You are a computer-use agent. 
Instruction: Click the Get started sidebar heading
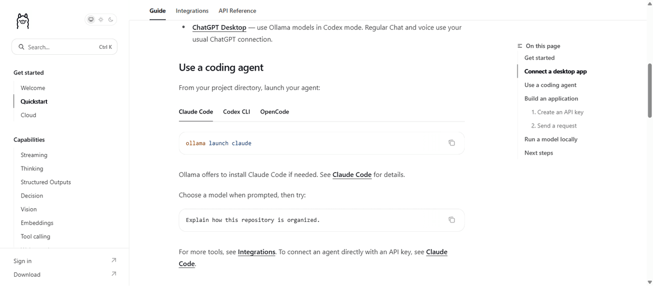click(x=28, y=73)
